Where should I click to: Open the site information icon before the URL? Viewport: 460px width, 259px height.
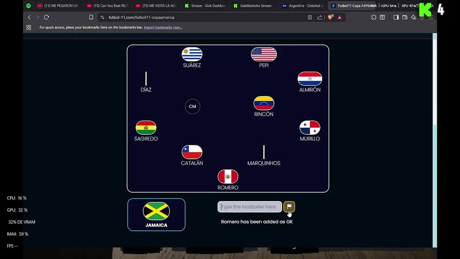point(102,17)
